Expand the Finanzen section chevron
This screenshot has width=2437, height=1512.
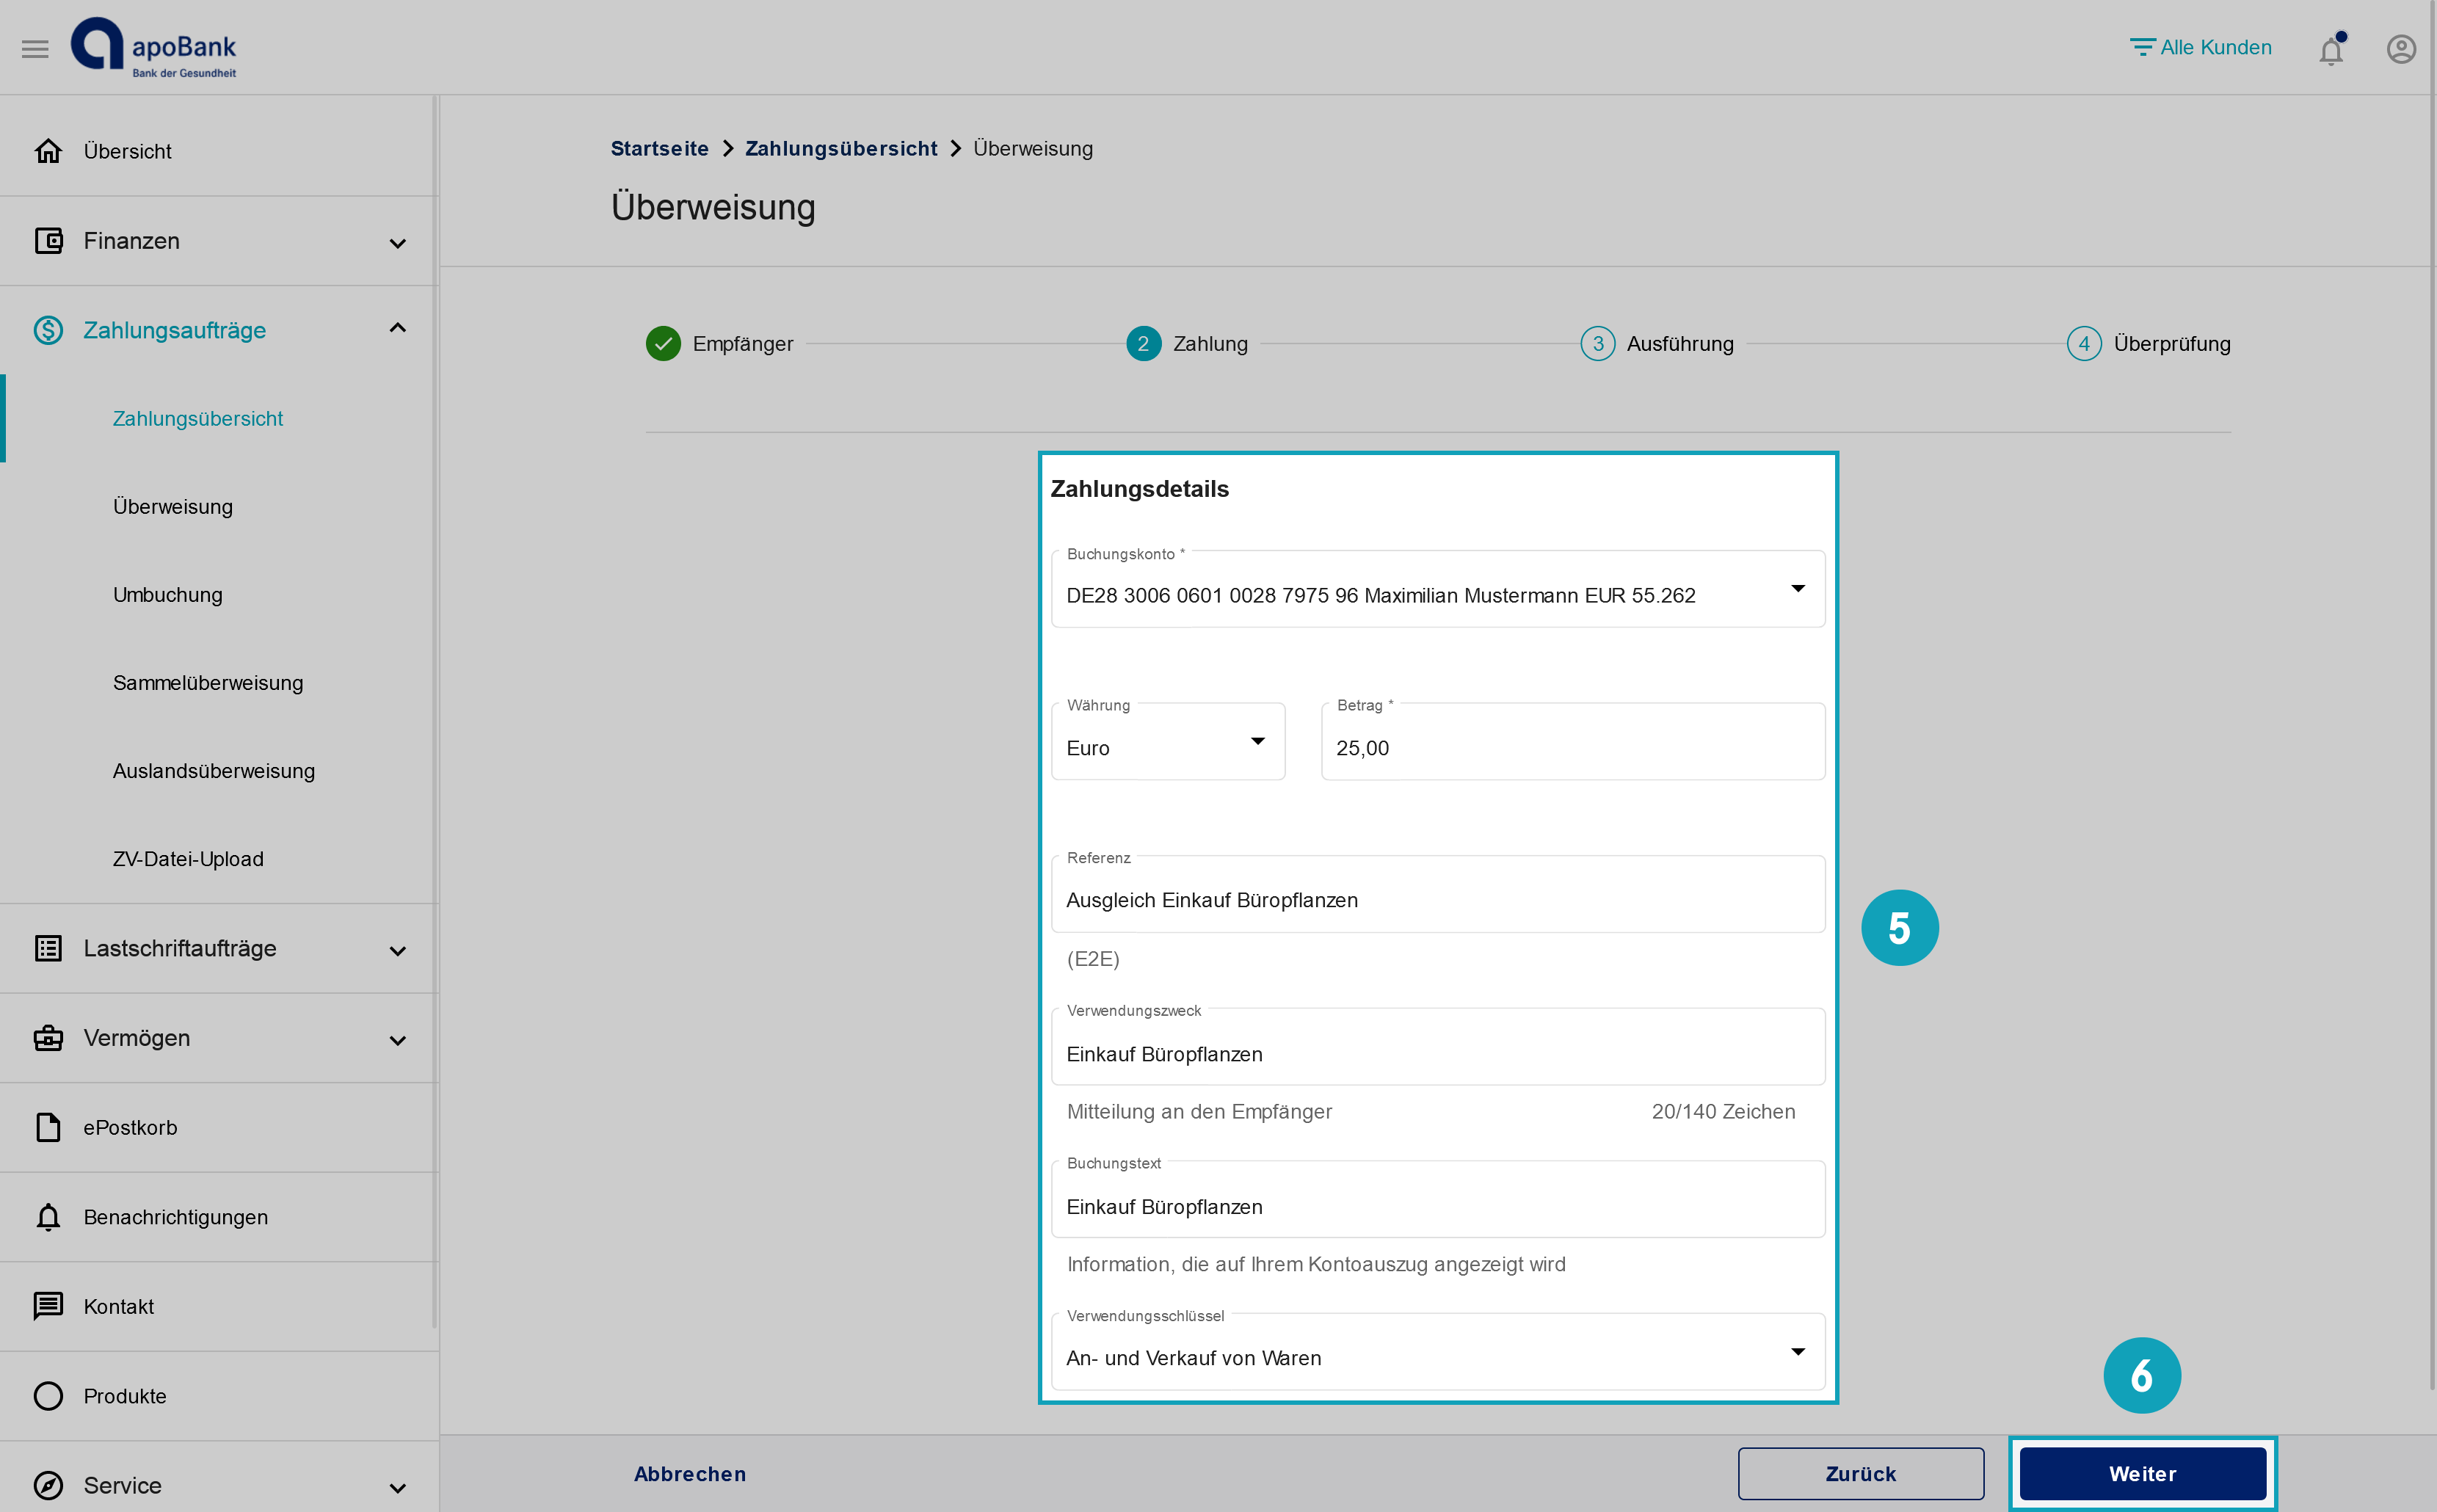click(x=398, y=243)
